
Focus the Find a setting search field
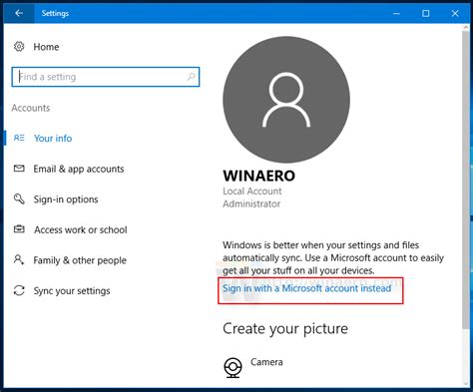106,77
